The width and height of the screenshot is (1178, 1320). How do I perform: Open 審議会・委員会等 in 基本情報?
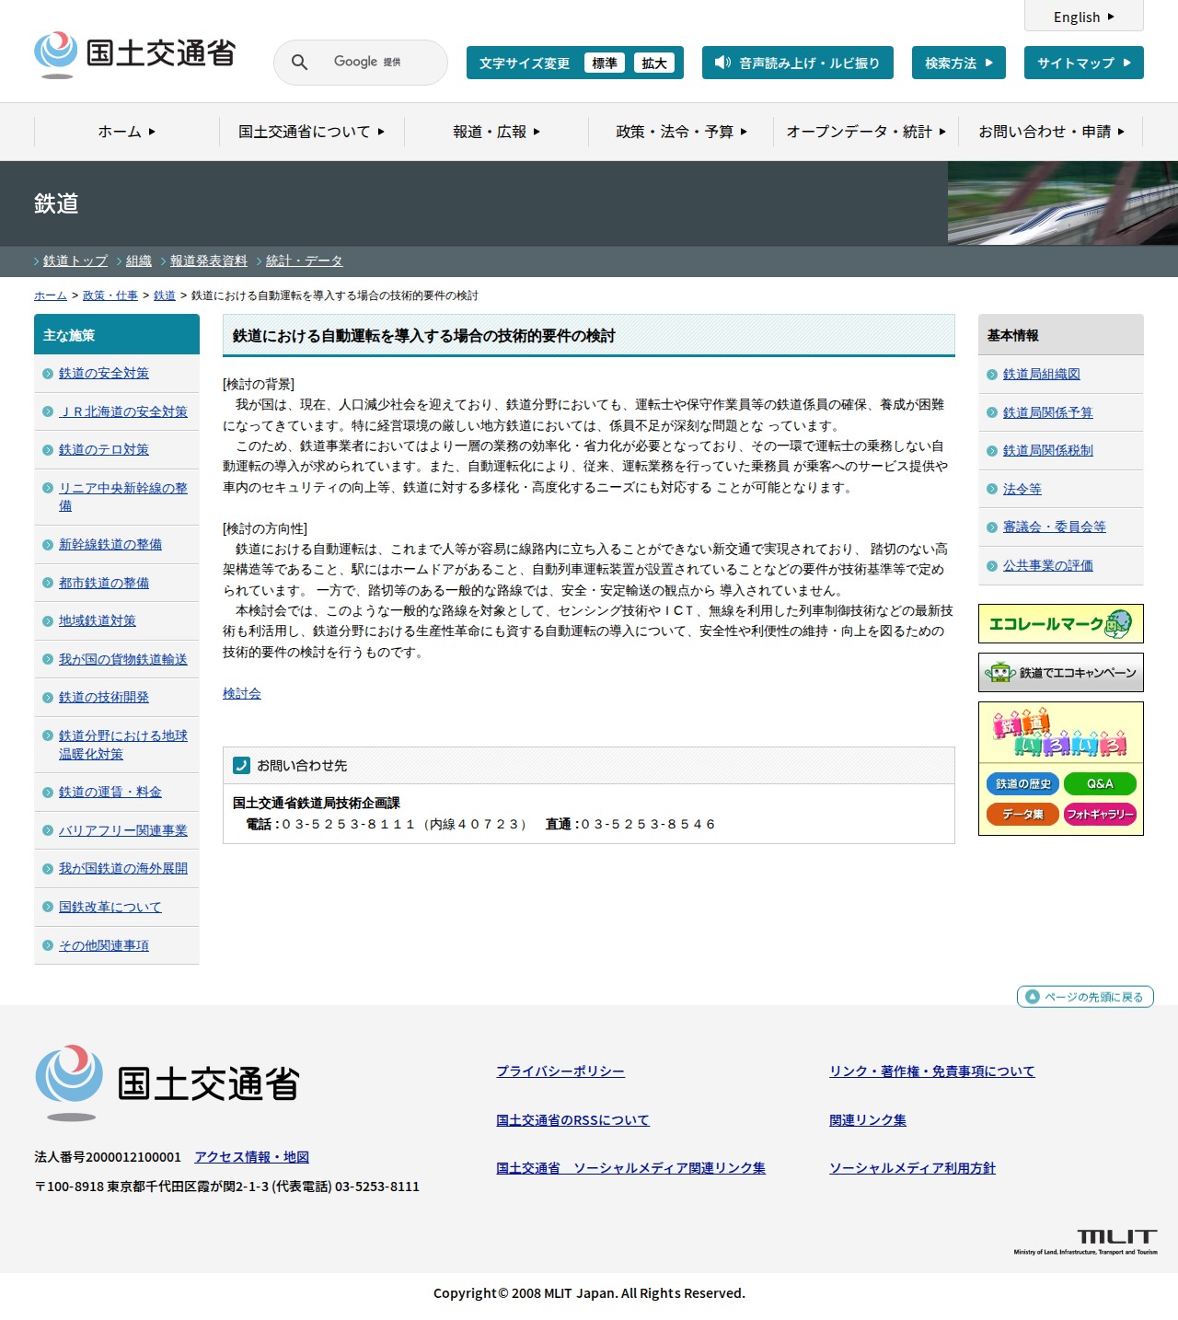click(x=1055, y=527)
